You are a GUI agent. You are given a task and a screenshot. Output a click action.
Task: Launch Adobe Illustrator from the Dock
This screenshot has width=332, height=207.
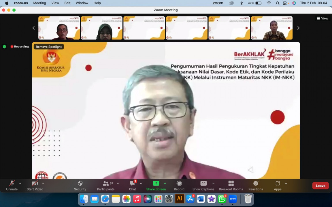[x=179, y=199]
